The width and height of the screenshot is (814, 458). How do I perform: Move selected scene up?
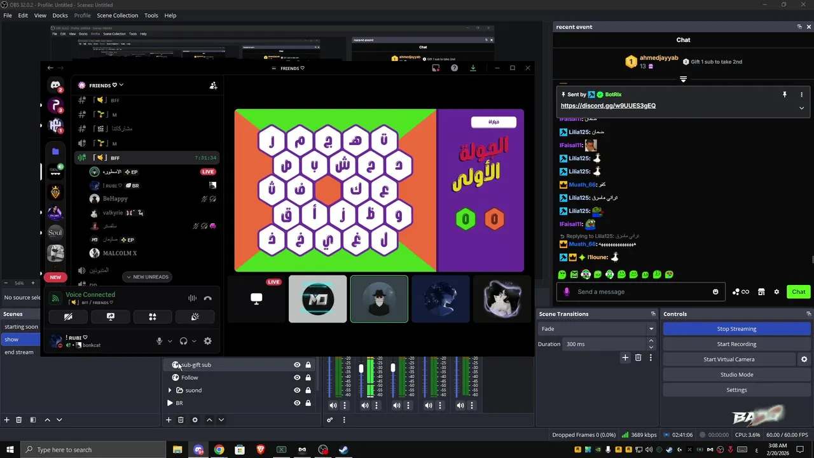click(47, 420)
